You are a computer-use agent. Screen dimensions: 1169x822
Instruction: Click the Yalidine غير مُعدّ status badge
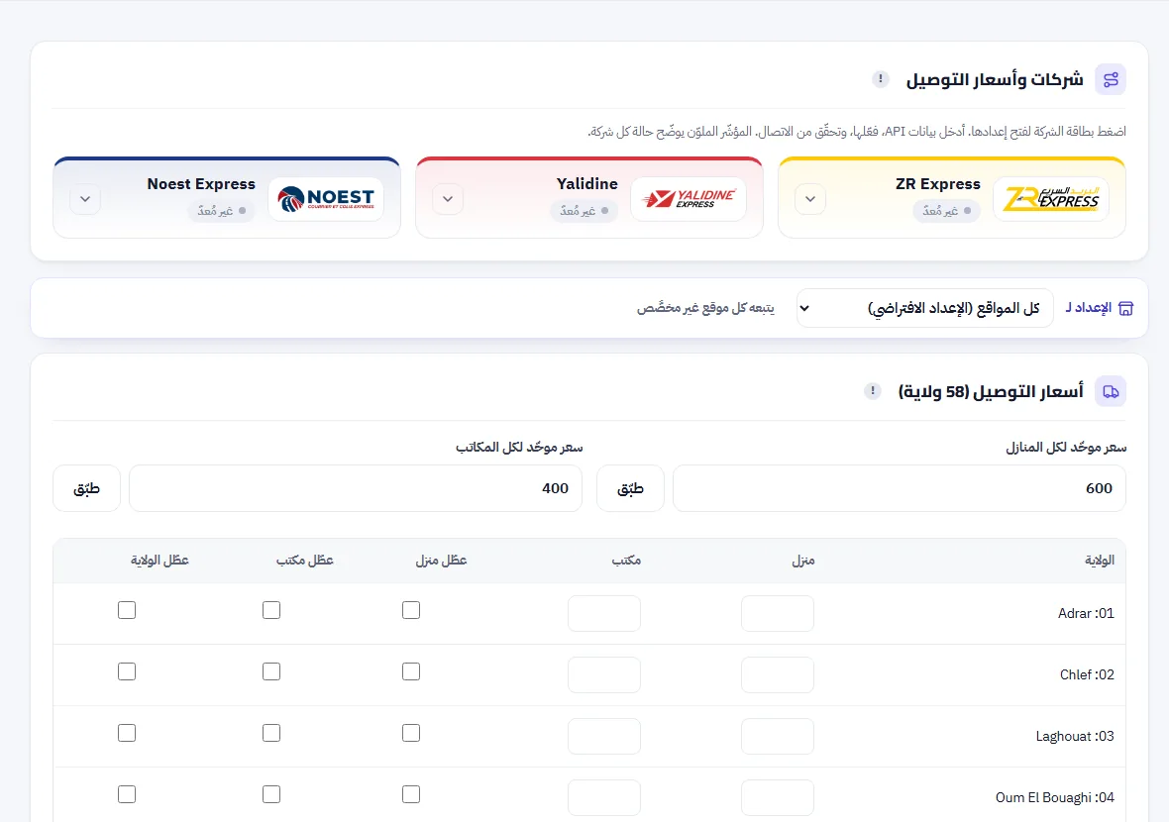point(584,211)
